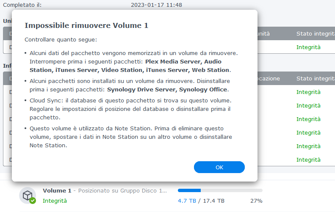335x212 pixels.
Task: Click the Completato il label
Action: 22,5
